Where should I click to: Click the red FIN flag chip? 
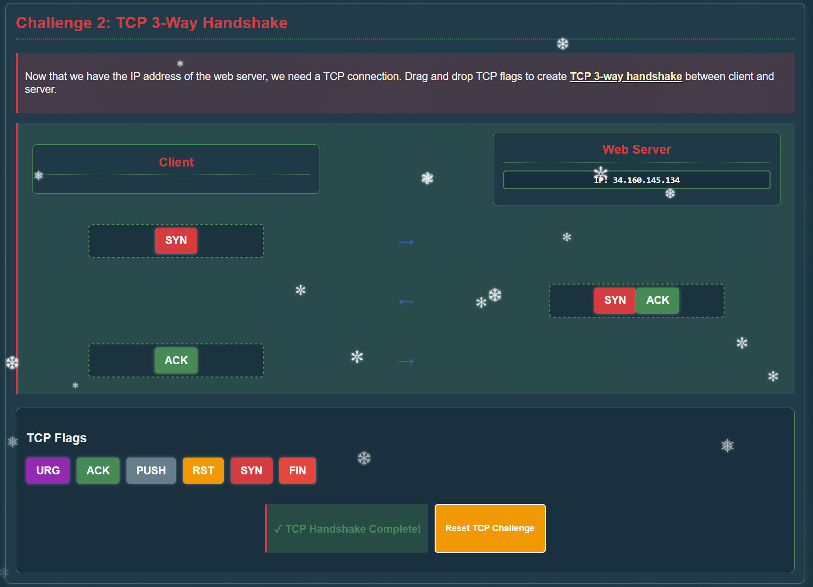297,470
